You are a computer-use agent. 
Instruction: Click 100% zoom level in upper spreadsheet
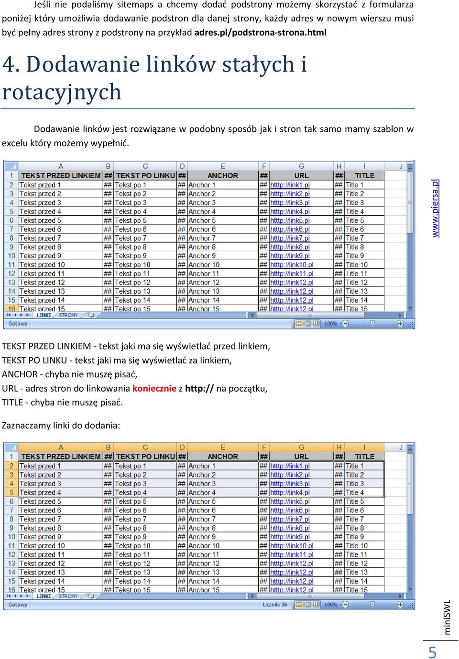(331, 324)
